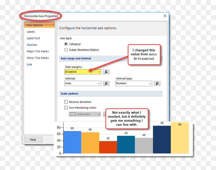Screen dimensions: 216x170
Task: Switch to the Number page
Action: tap(32, 45)
